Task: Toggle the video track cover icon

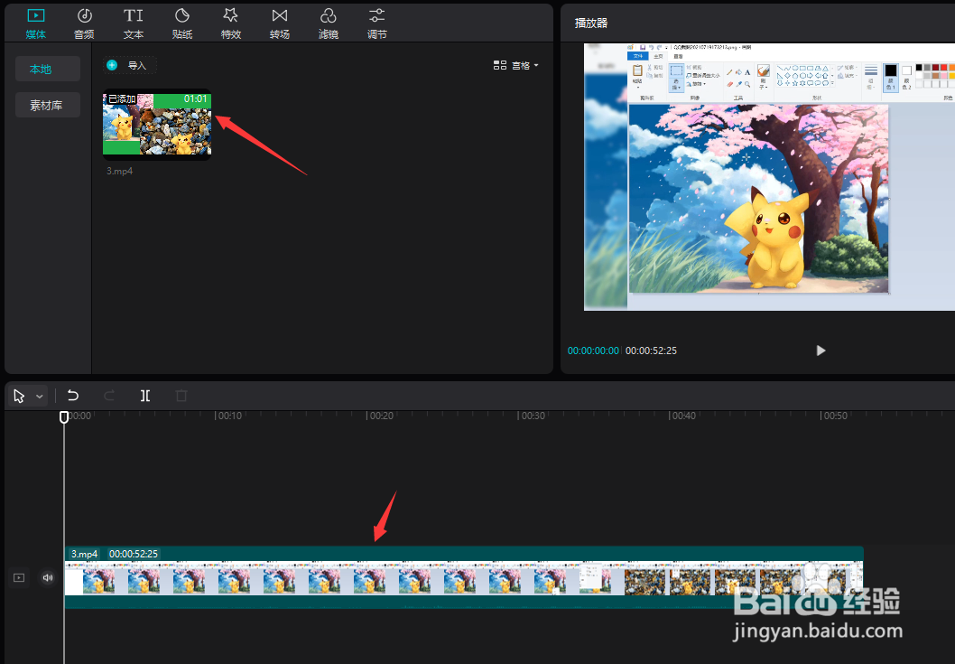Action: [x=19, y=577]
